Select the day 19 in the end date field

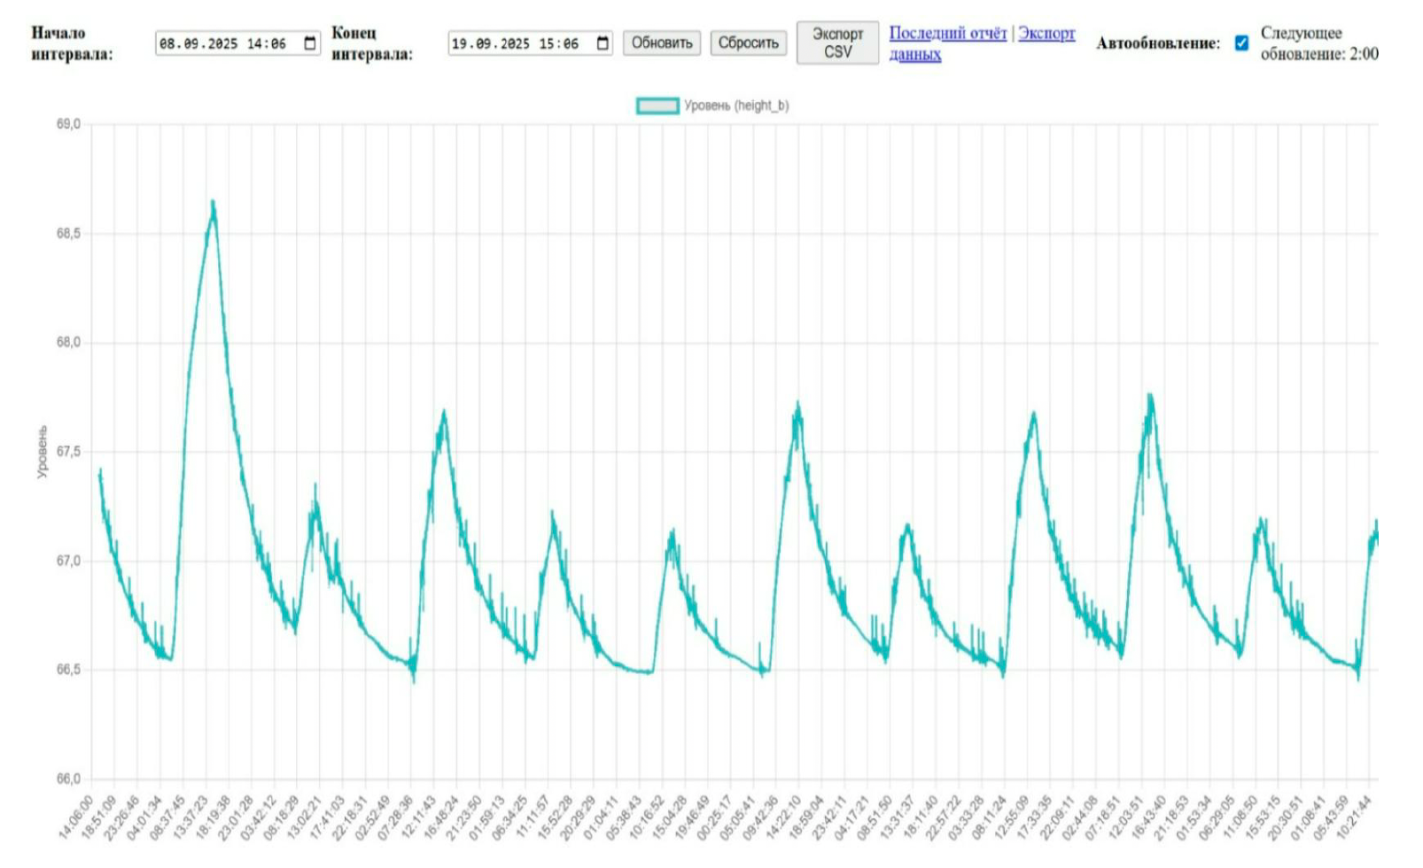(460, 43)
